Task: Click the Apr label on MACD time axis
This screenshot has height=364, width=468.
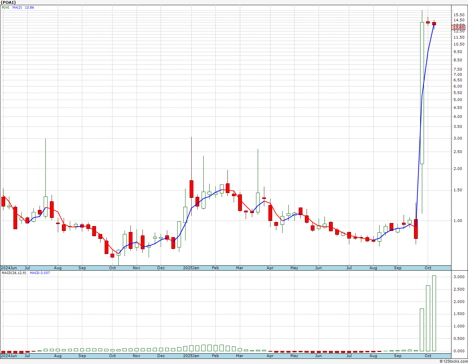Action: pyautogui.click(x=270, y=356)
